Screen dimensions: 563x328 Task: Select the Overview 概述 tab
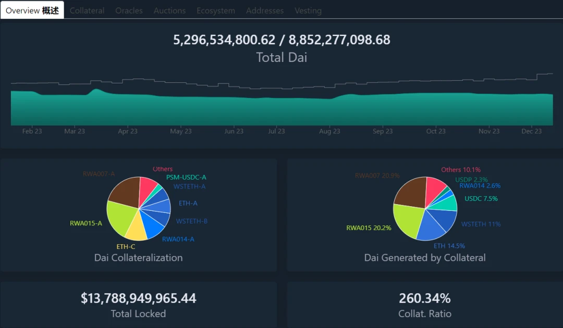coord(31,9)
